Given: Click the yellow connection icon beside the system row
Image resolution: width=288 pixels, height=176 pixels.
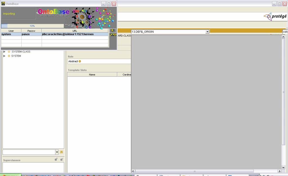Looking at the screenshot, I should tap(113, 35).
